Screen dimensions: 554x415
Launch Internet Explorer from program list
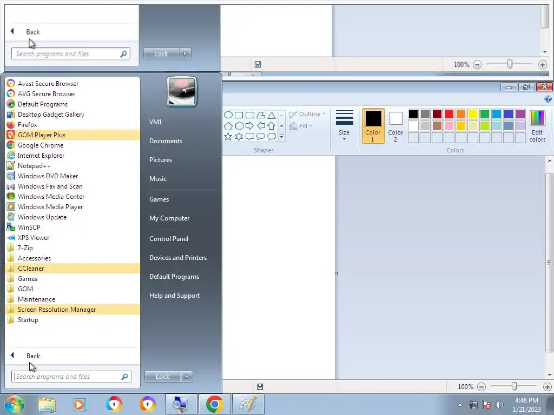pyautogui.click(x=72, y=155)
